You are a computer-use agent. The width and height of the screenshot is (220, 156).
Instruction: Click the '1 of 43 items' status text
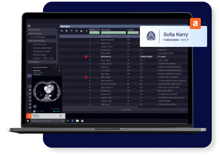[127, 110]
